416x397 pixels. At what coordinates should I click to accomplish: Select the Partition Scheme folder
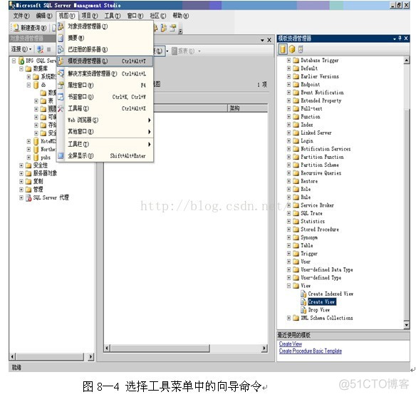320,165
